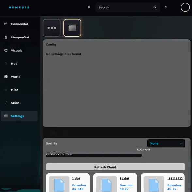Select the Settings sidebar item
This screenshot has height=192, width=192.
[19, 116]
